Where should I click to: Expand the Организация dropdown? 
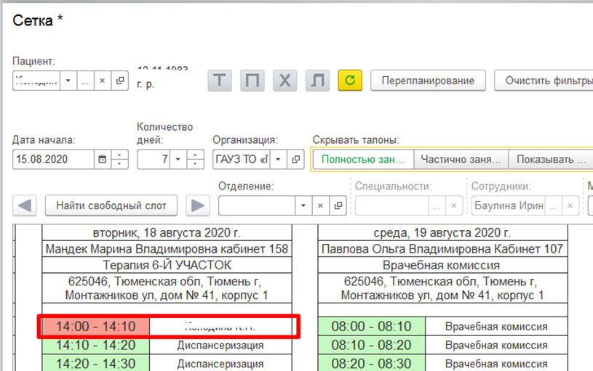(279, 159)
